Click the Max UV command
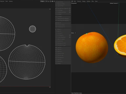Viewport: 126px width, 94px height. (63, 23)
